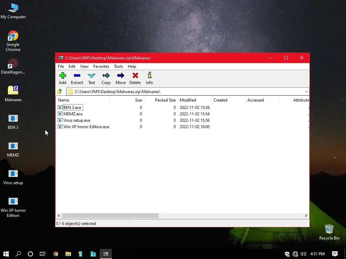Click the 7-Zip taskbar button
Viewport: 346px width, 259px height.
pos(106,254)
